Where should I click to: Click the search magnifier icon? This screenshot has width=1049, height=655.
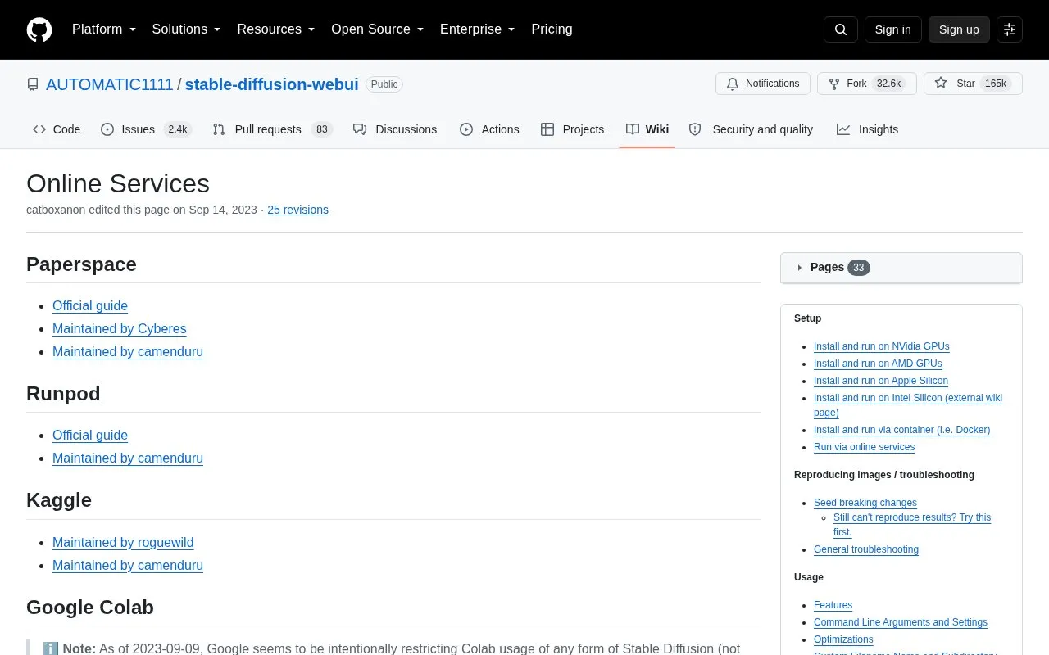point(841,29)
